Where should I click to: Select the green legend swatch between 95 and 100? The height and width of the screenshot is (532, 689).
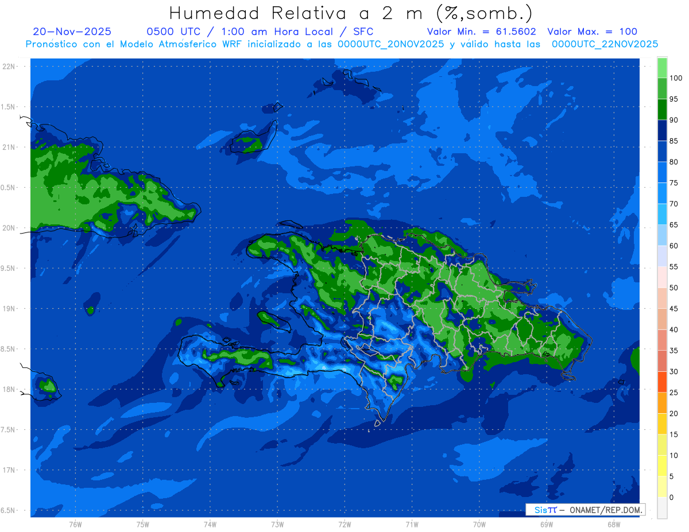click(662, 89)
